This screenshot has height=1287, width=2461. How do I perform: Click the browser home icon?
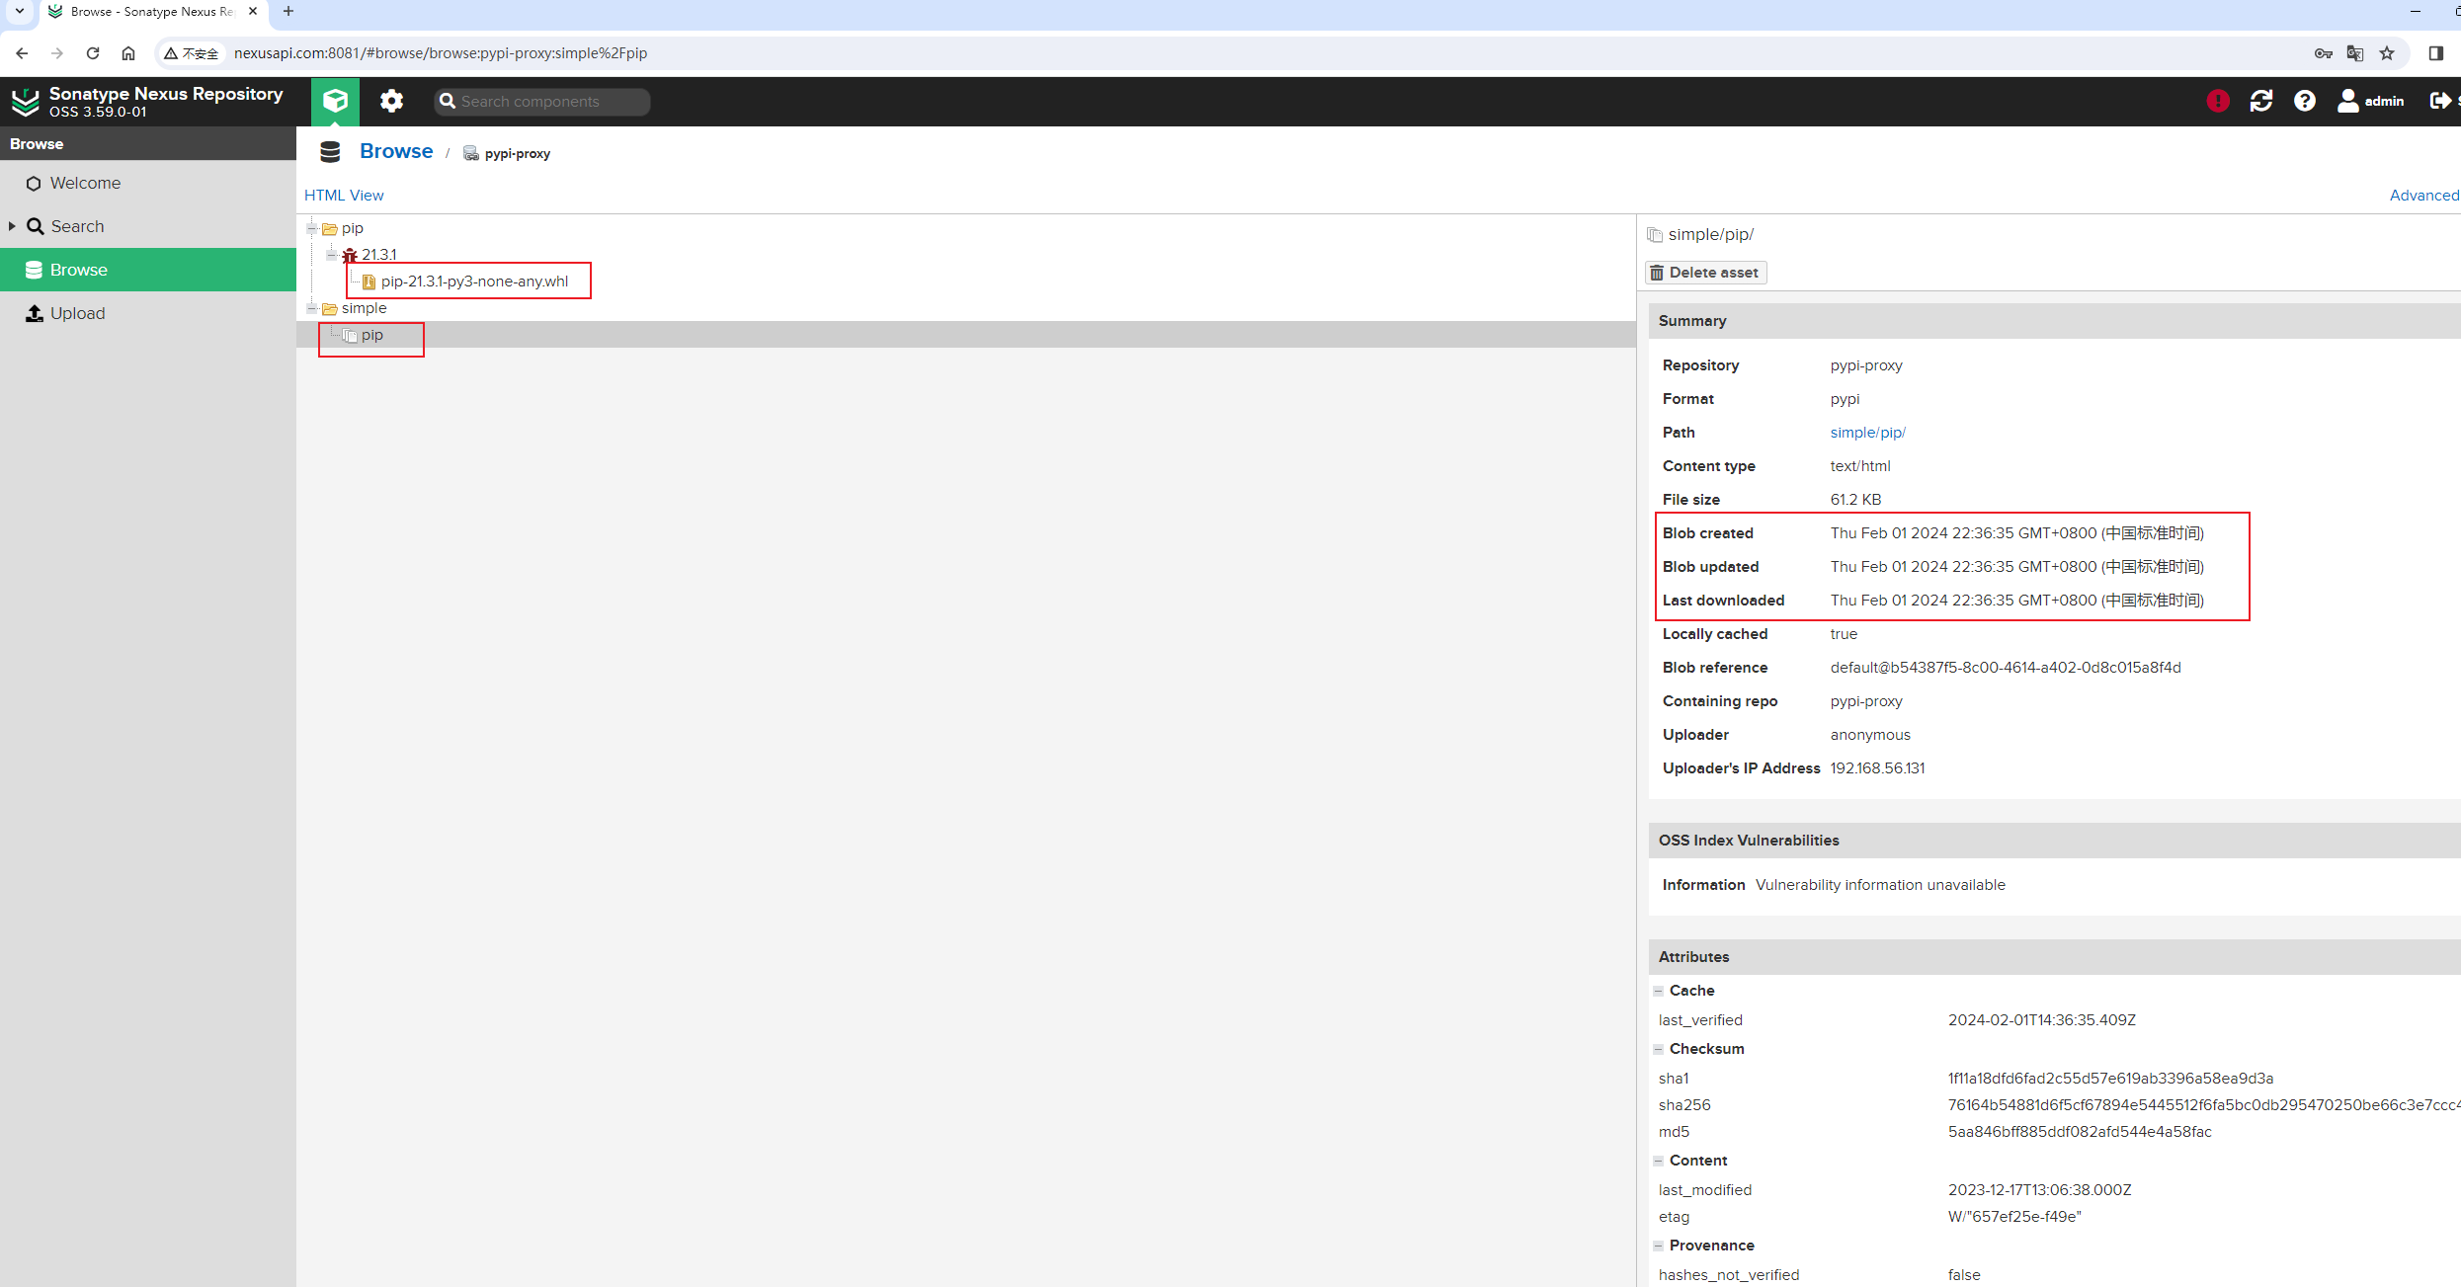[128, 53]
